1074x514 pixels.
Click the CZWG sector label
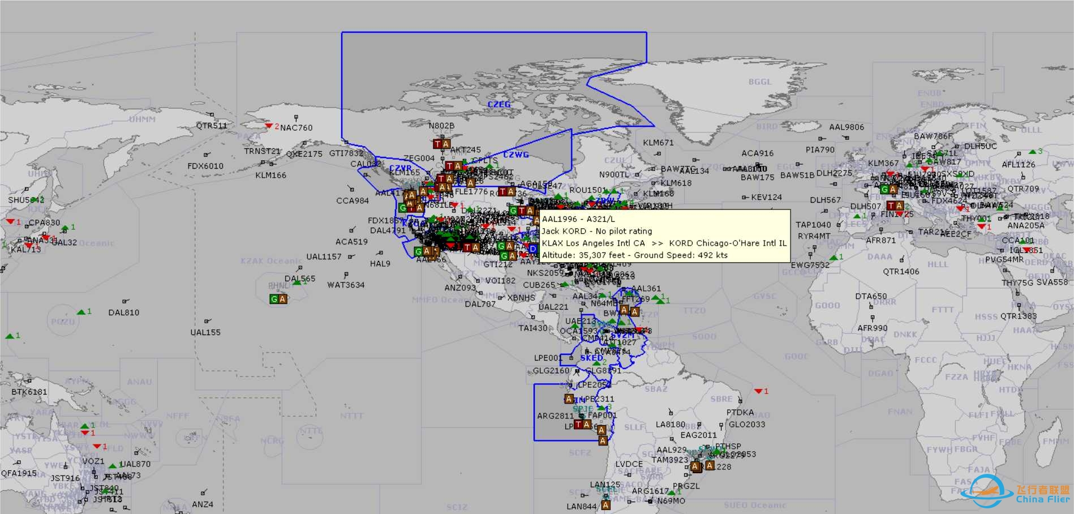click(x=516, y=155)
